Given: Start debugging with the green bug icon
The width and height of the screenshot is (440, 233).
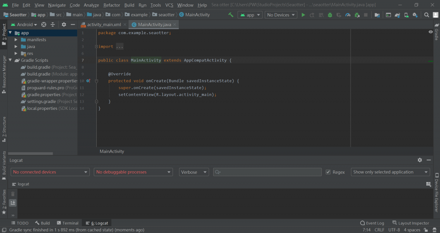Looking at the screenshot, I should pyautogui.click(x=330, y=15).
